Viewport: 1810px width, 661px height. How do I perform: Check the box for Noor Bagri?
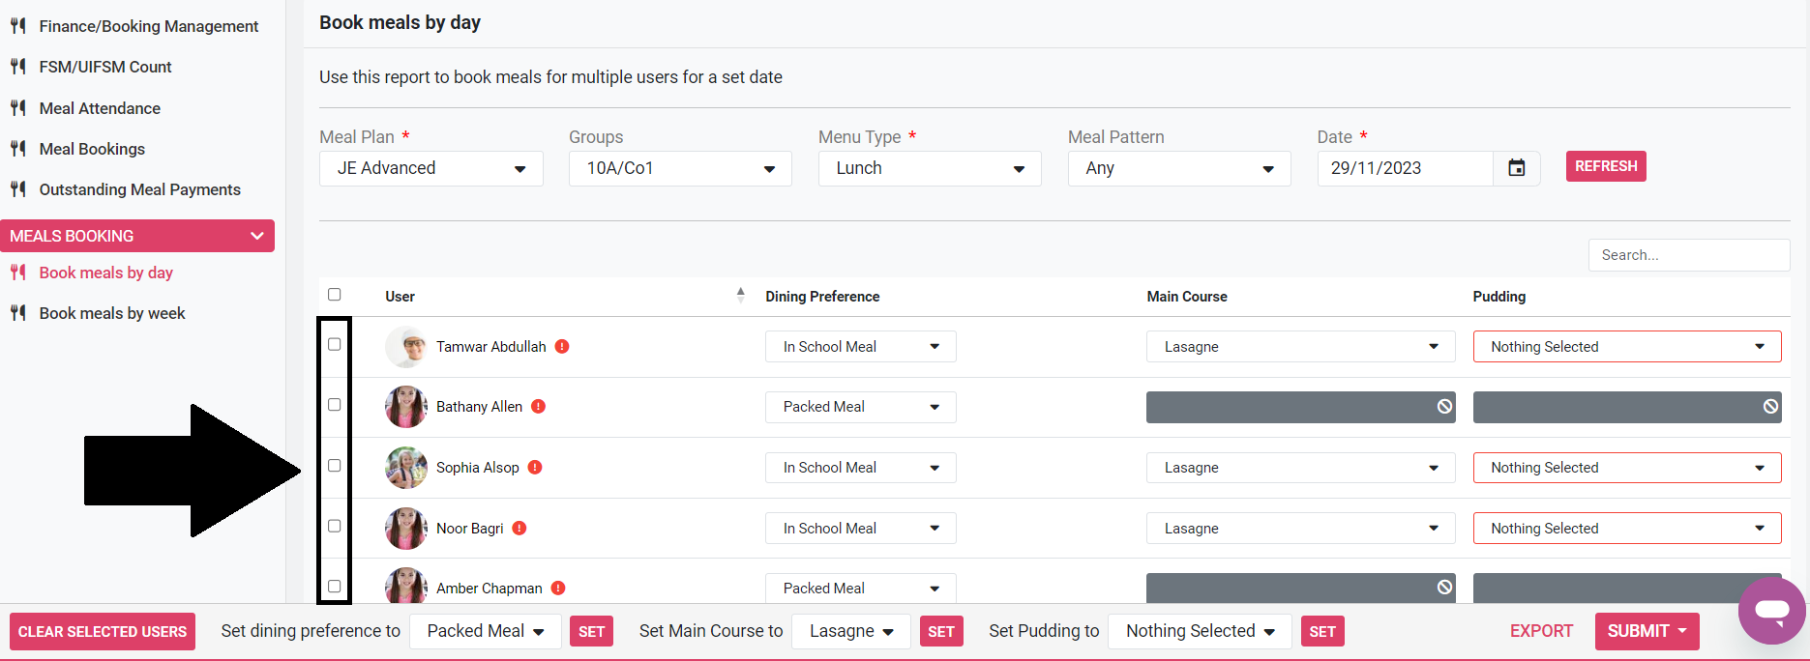335,526
